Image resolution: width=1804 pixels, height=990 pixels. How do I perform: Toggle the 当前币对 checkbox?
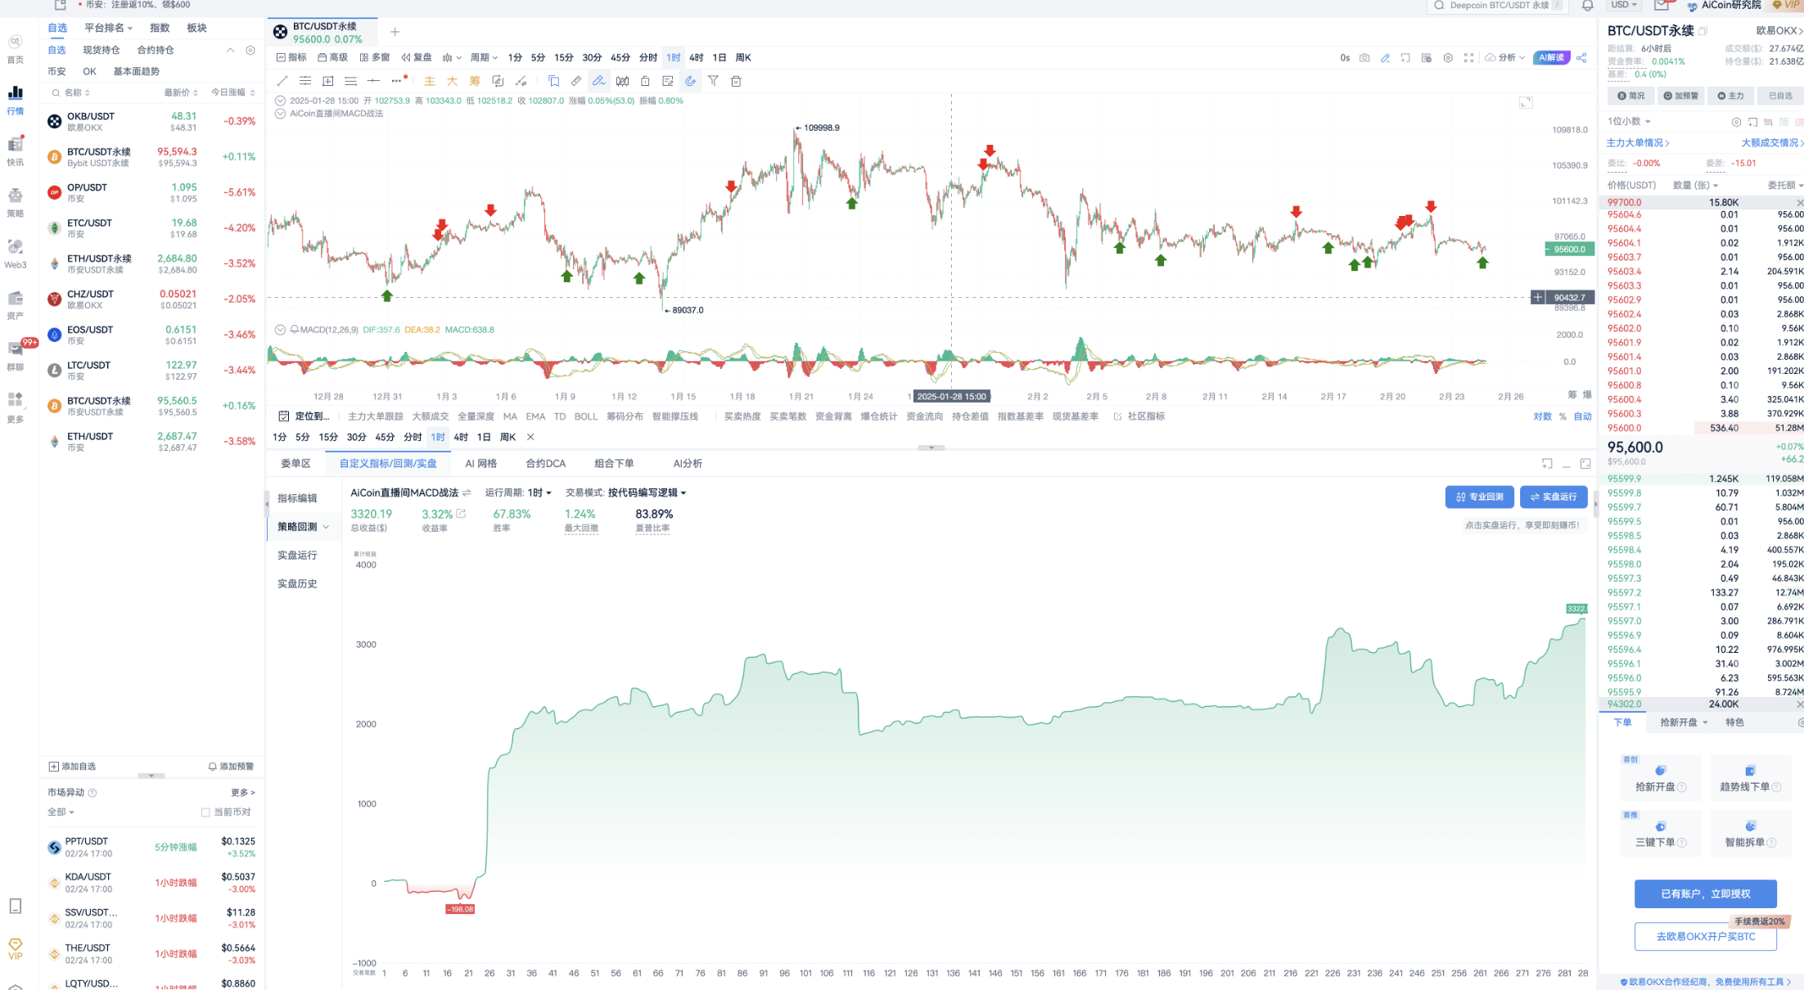point(205,812)
